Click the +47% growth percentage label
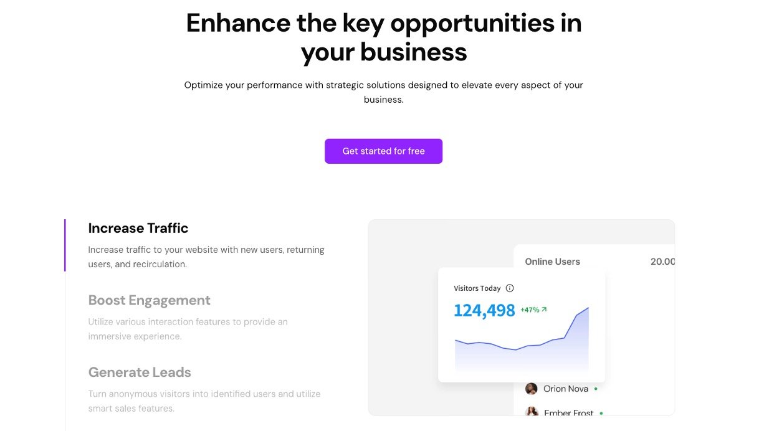The width and height of the screenshot is (764, 431). click(530, 310)
